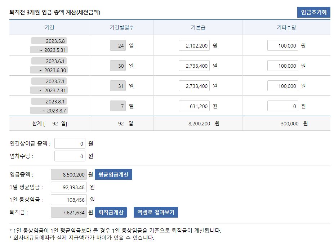334x245 pixels.
Task: Click the 1일 통상임금 field
Action: 69,200
